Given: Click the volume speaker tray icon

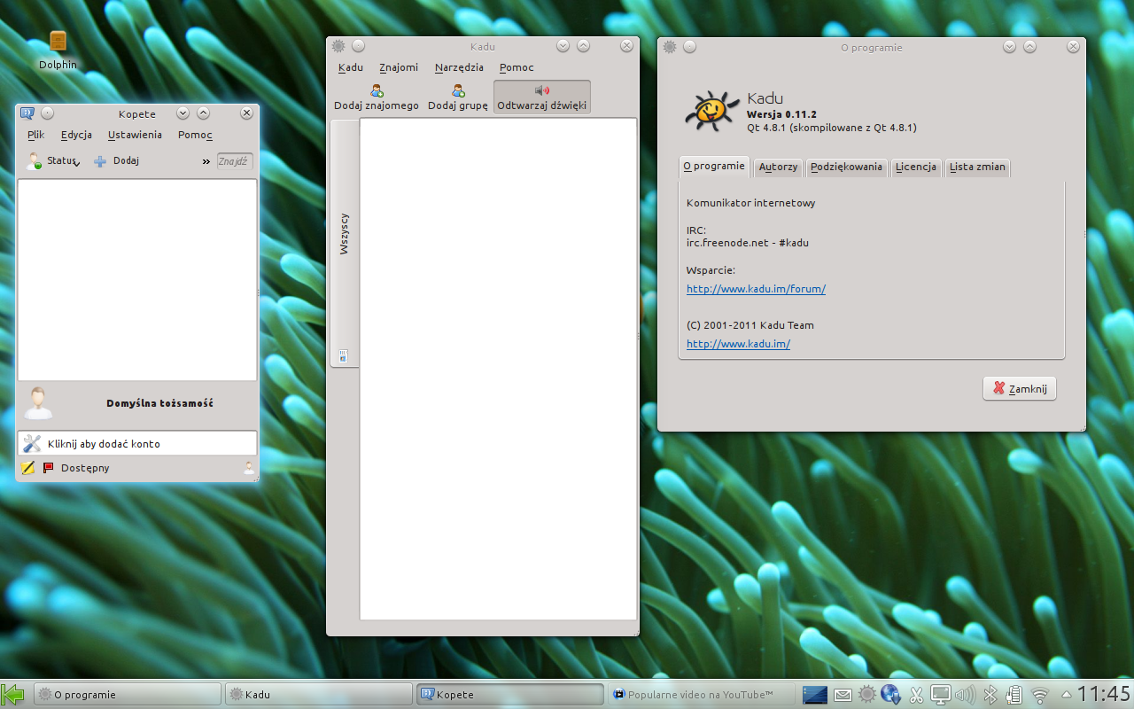Looking at the screenshot, I should [x=966, y=695].
